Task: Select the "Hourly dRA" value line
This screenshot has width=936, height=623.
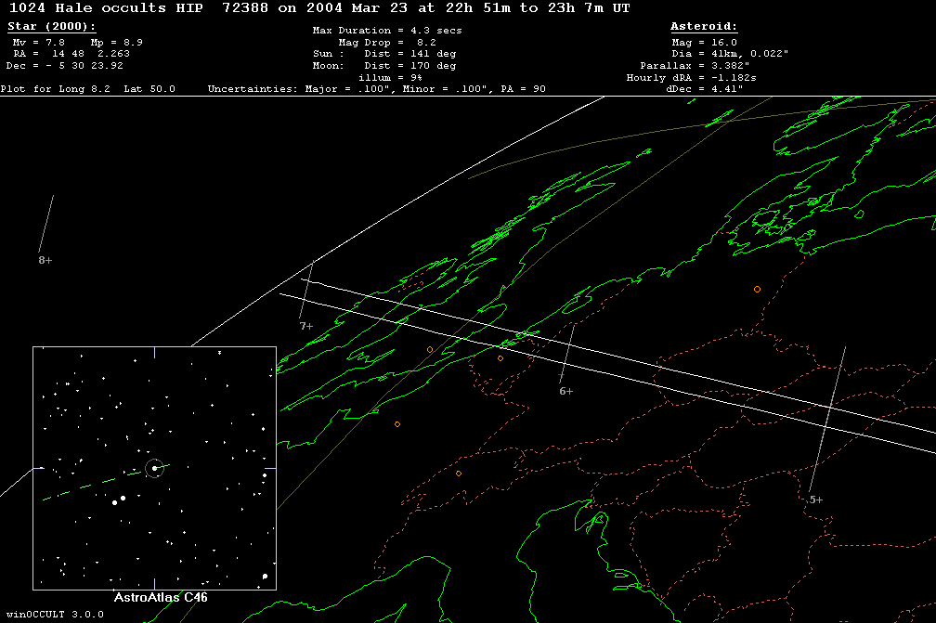Action: pos(692,78)
